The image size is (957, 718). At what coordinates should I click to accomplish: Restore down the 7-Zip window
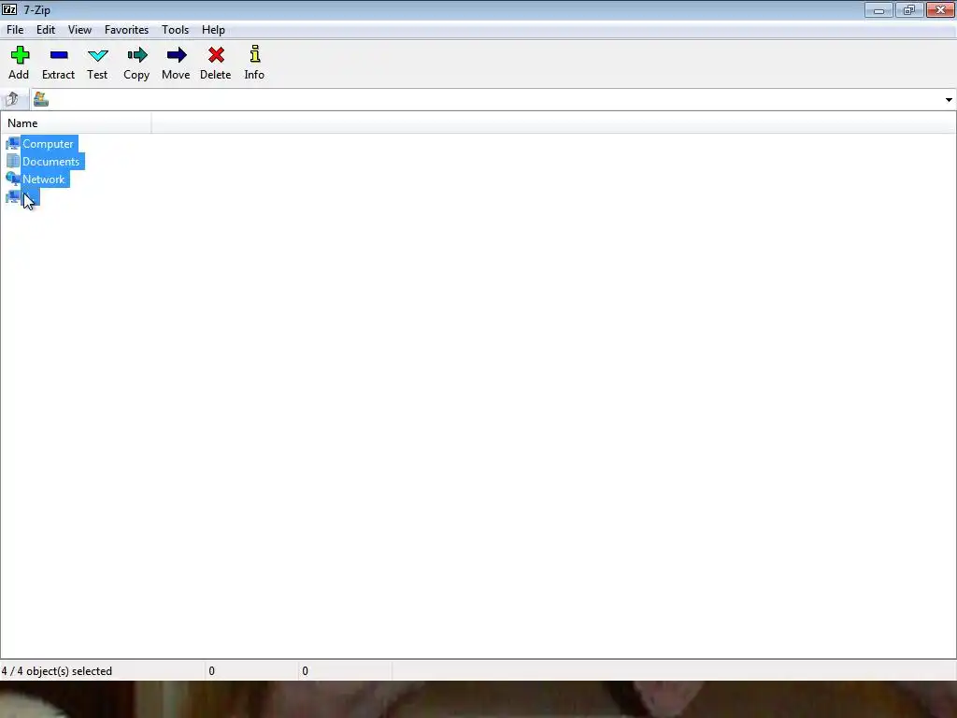coord(909,9)
